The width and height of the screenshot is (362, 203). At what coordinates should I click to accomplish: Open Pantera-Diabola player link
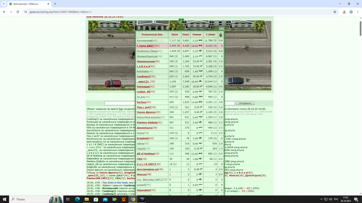[147, 122]
